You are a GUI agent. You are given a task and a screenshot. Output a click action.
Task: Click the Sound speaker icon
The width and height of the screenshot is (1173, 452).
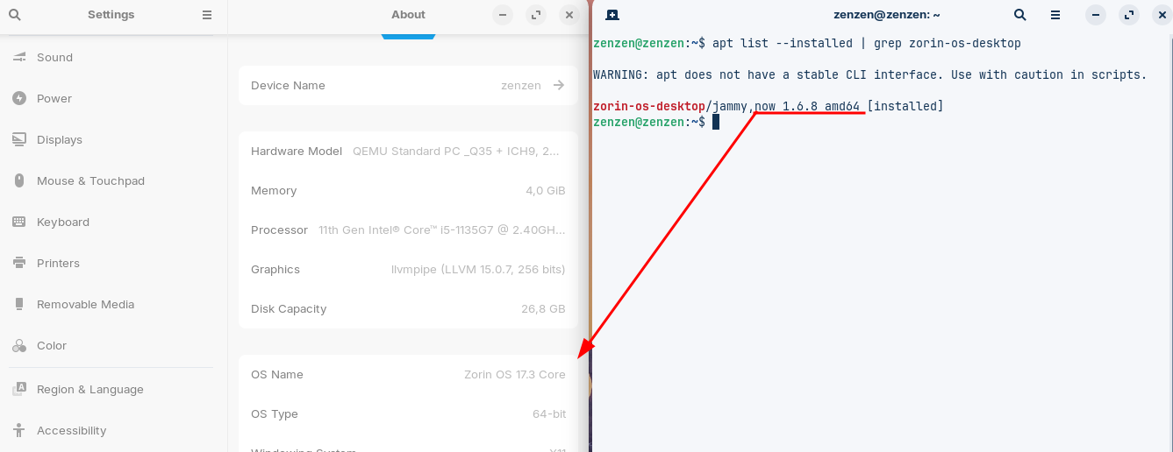point(19,57)
